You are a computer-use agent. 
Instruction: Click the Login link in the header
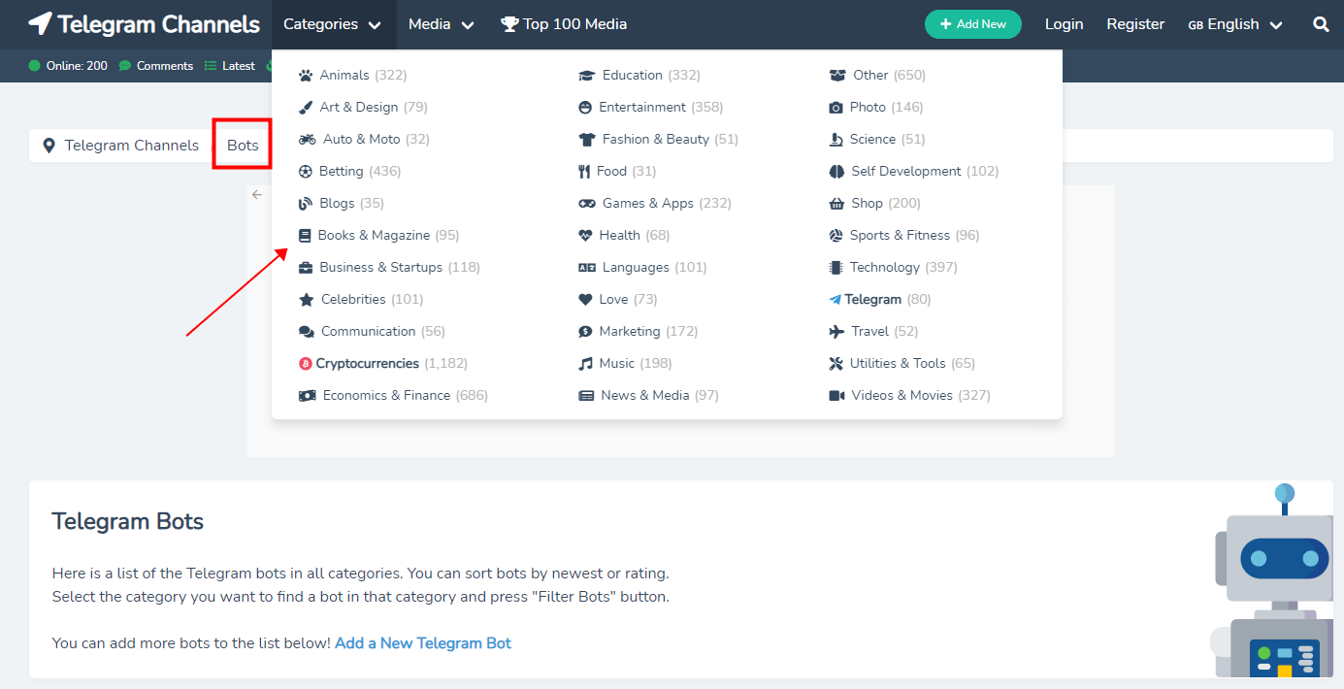1064,24
